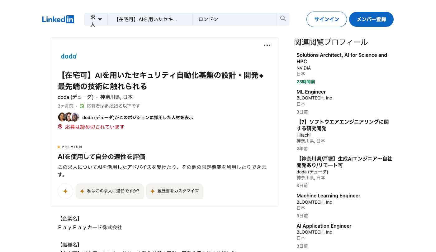Open Machine Learning Engineer job listing
Image resolution: width=436 pixels, height=252 pixels.
click(328, 196)
